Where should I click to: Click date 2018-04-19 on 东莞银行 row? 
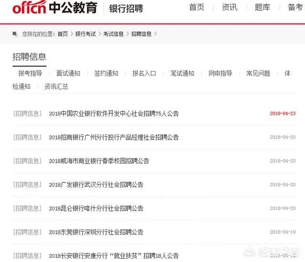pos(283,232)
